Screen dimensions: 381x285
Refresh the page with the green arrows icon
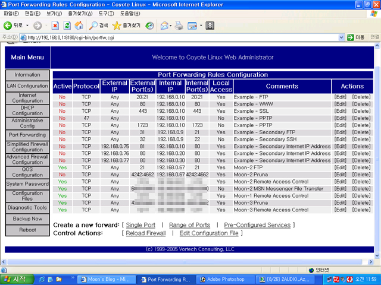click(x=67, y=26)
